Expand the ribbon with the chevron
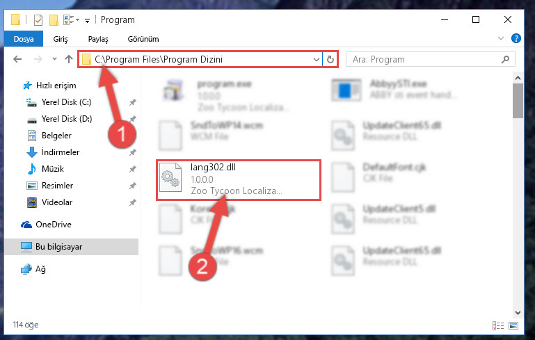This screenshot has height=340, width=535. click(501, 38)
